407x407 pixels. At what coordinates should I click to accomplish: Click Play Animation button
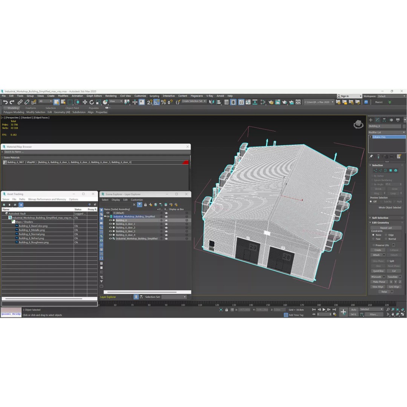point(324,309)
